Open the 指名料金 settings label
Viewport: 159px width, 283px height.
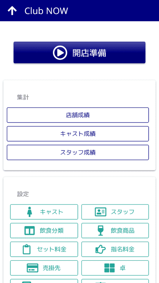click(x=122, y=249)
